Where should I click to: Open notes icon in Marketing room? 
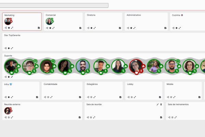tap(39, 28)
